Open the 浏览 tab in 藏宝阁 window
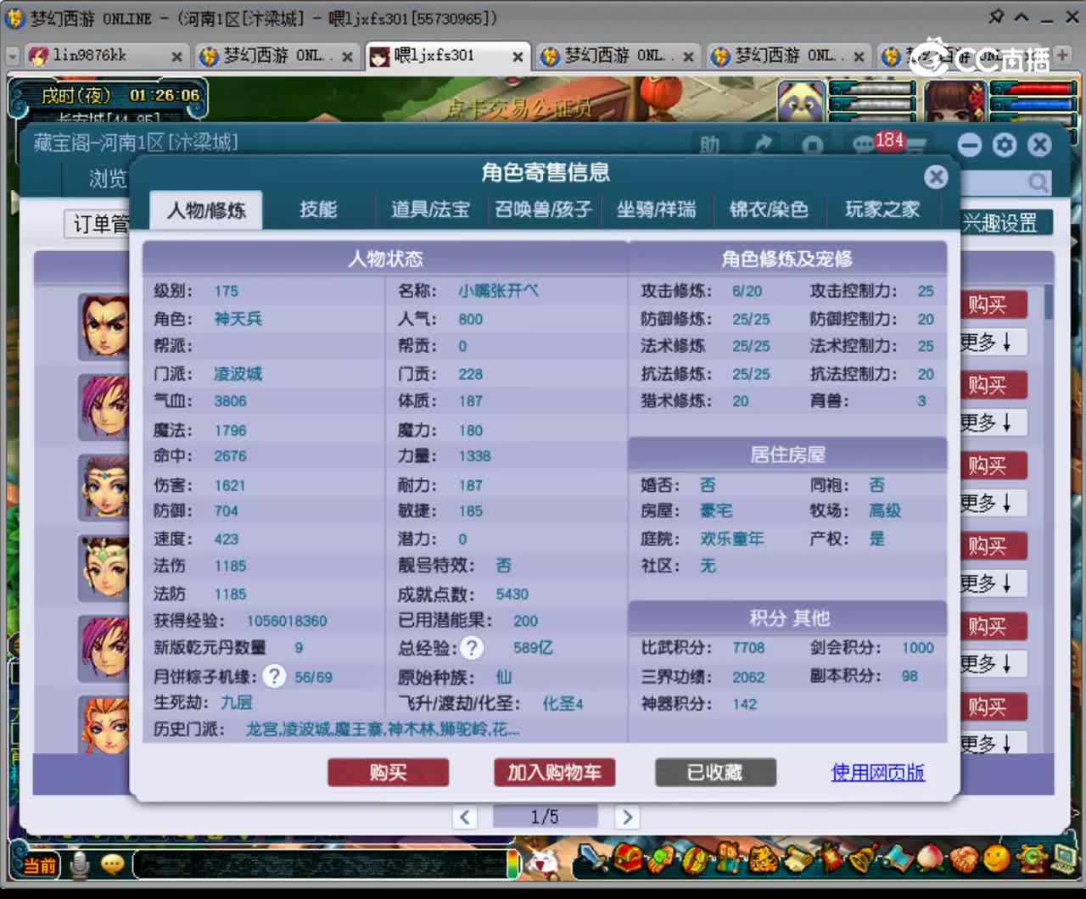Image resolution: width=1086 pixels, height=899 pixels. click(108, 179)
